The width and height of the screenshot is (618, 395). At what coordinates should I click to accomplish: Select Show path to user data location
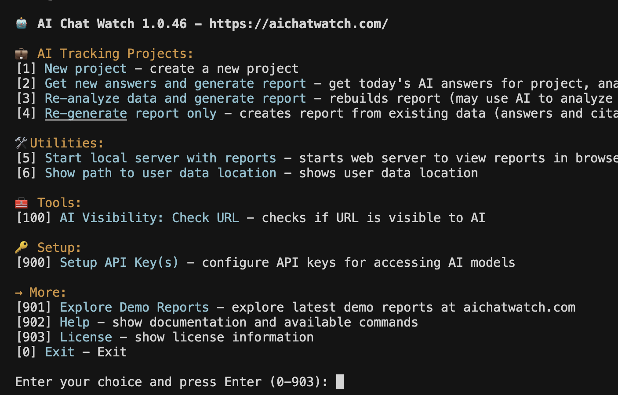point(160,173)
